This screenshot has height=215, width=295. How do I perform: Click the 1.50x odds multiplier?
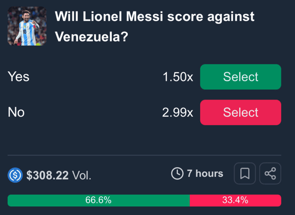click(178, 77)
